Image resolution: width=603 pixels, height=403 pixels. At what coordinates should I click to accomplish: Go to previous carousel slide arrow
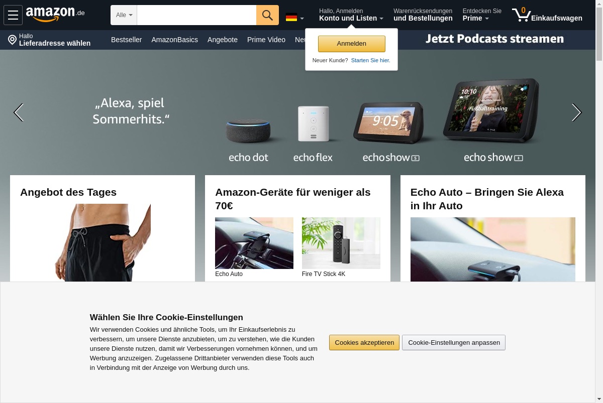tap(18, 112)
